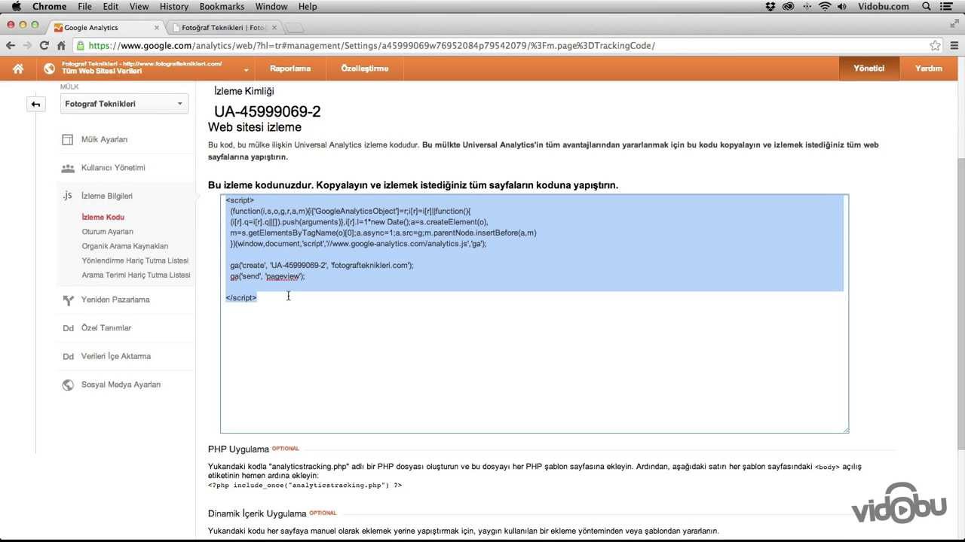Open Verileri İçe Aktarma
This screenshot has height=542, width=965.
(116, 356)
